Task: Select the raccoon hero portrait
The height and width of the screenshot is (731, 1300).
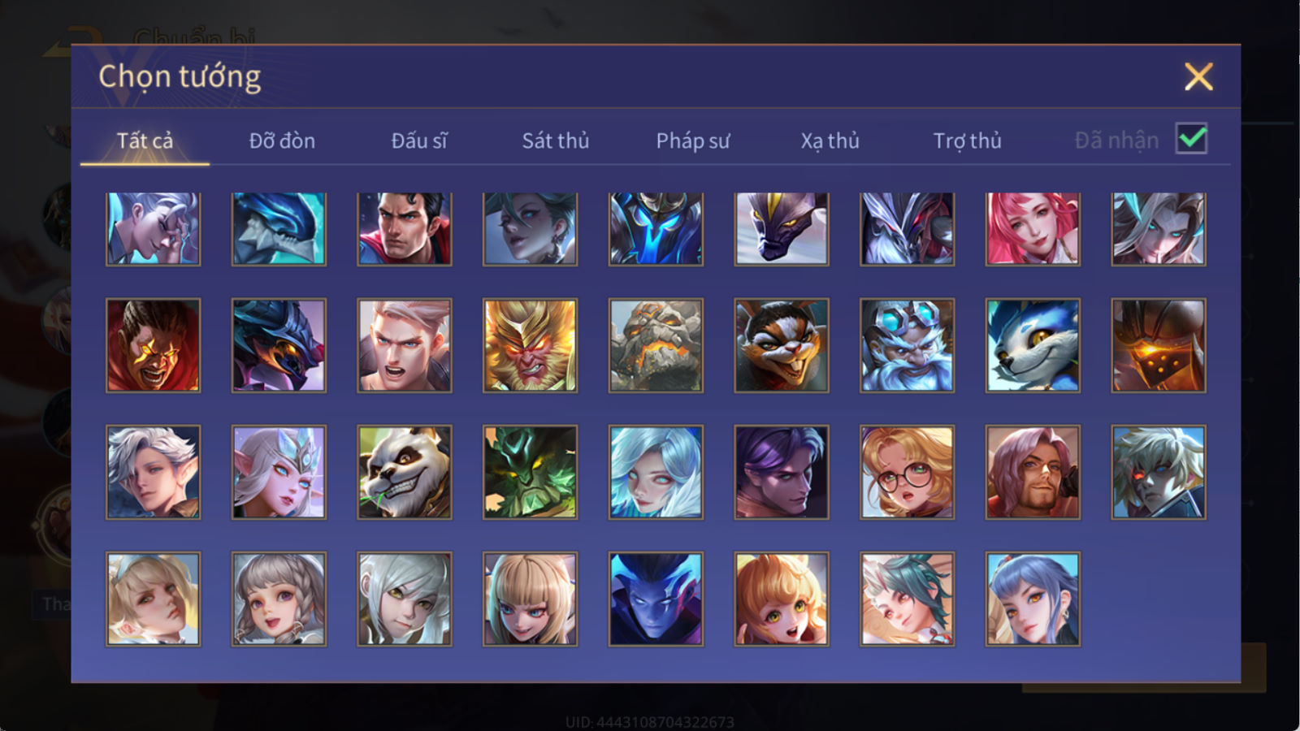Action: click(x=782, y=345)
